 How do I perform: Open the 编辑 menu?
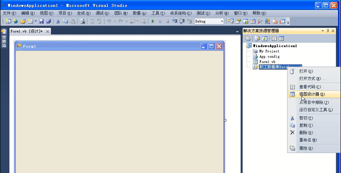click(x=28, y=13)
